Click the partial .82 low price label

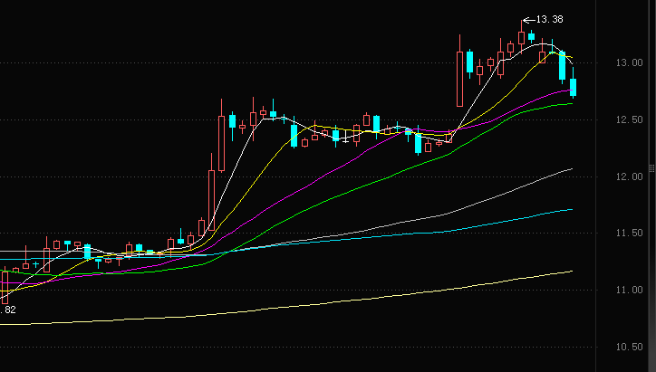pos(8,310)
